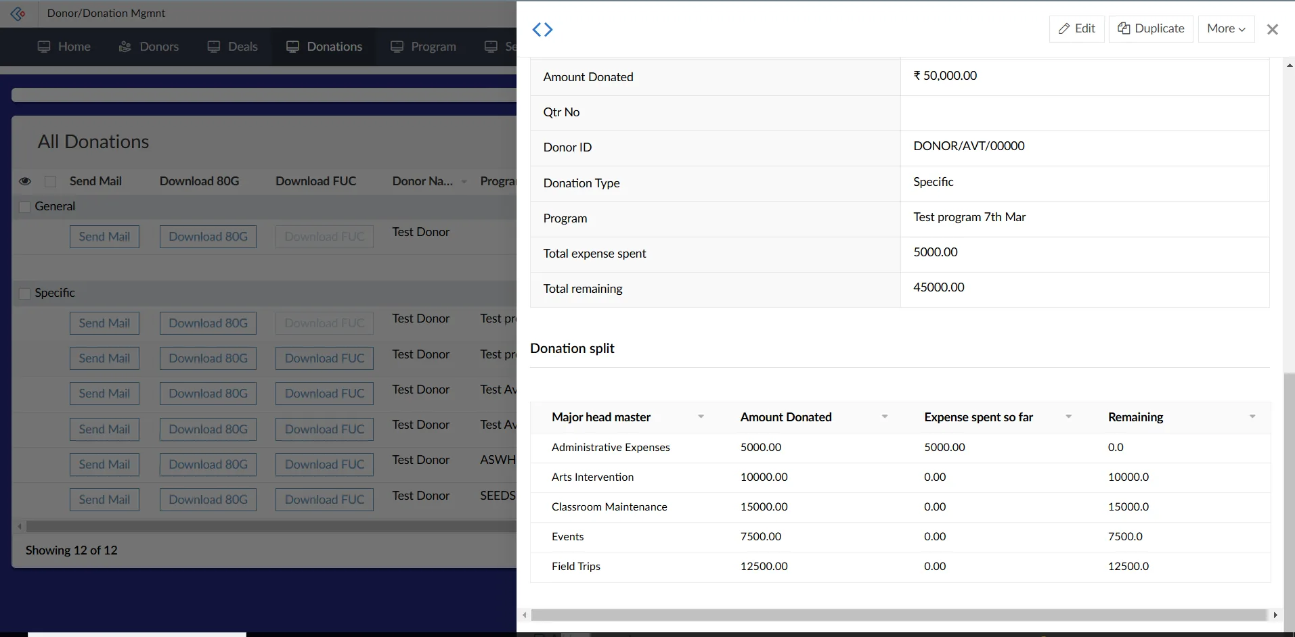Open Expense spent so far column dropdown

tap(1069, 417)
